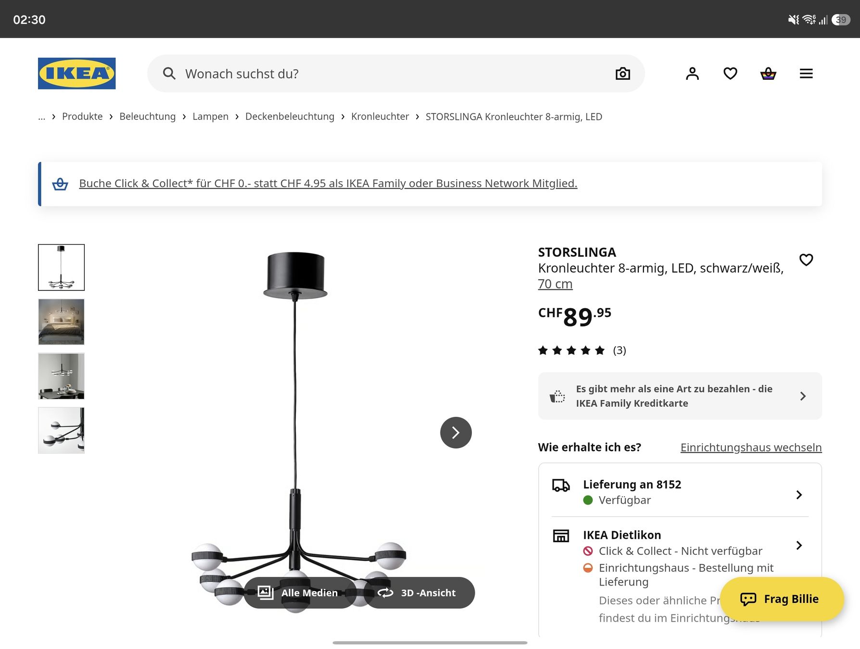Click 'Einrichtungshaus wechseln' link
The width and height of the screenshot is (860, 649).
click(x=751, y=448)
